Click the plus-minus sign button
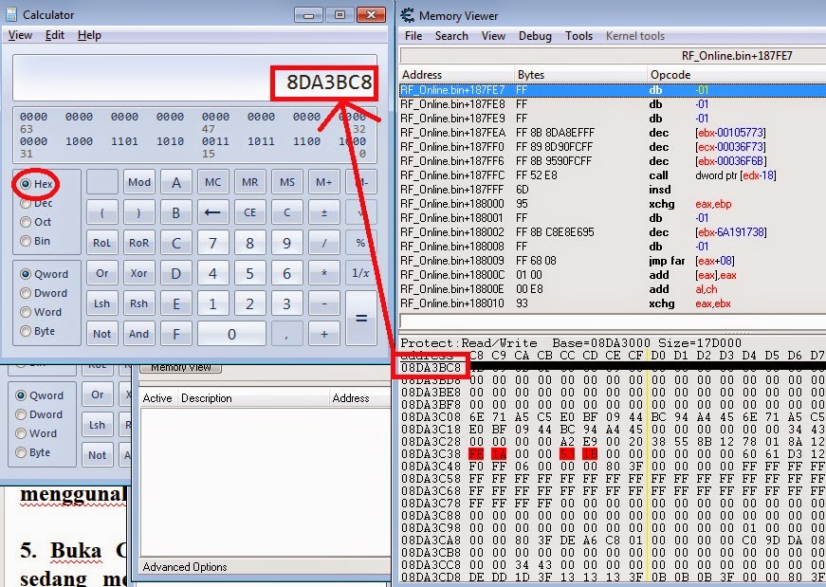 324,212
